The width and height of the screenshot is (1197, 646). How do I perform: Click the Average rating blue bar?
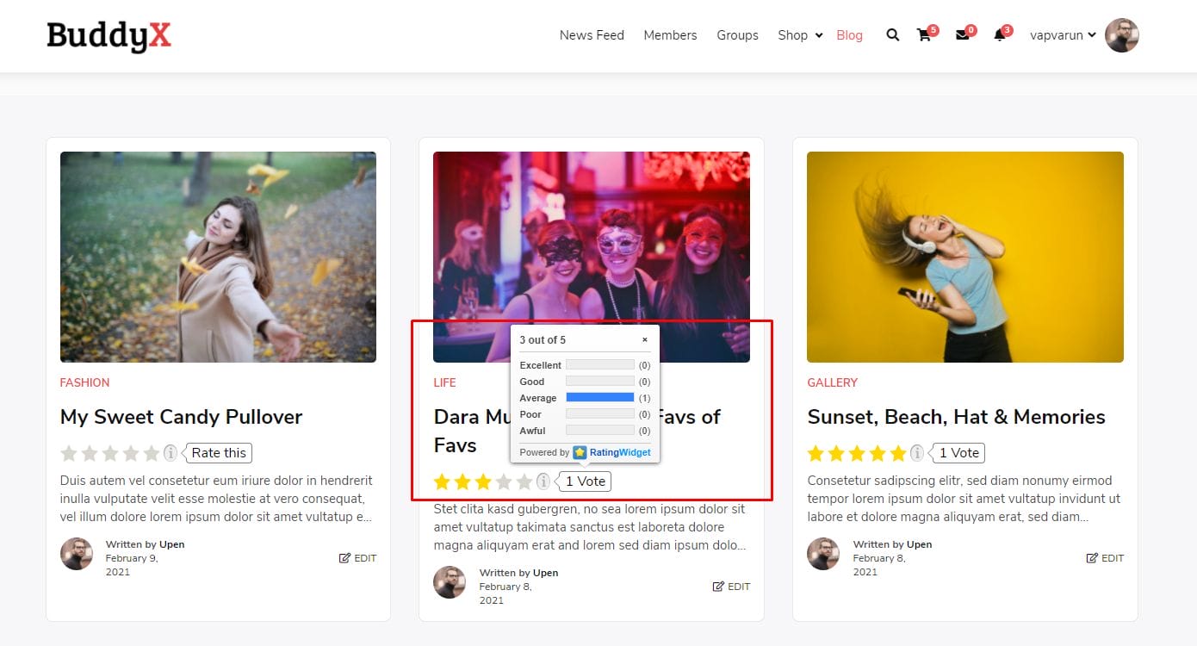(x=599, y=398)
